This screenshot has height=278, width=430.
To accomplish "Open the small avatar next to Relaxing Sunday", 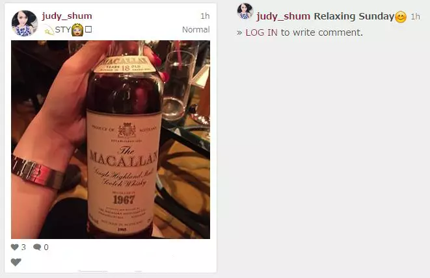I will pyautogui.click(x=245, y=11).
